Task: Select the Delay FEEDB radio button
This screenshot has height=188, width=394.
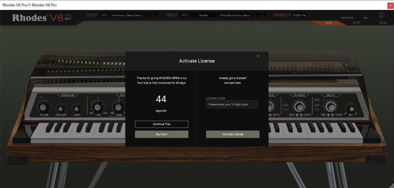Action: 333,115
